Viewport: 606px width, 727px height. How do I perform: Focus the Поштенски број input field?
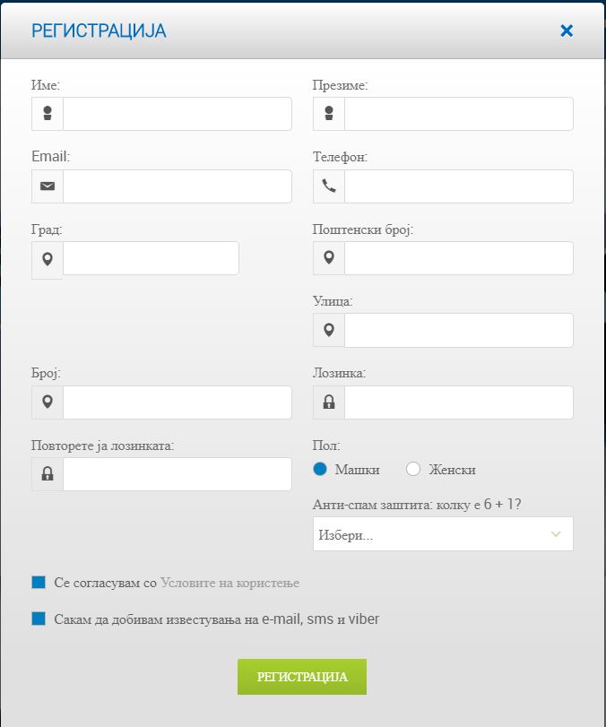pyautogui.click(x=459, y=258)
